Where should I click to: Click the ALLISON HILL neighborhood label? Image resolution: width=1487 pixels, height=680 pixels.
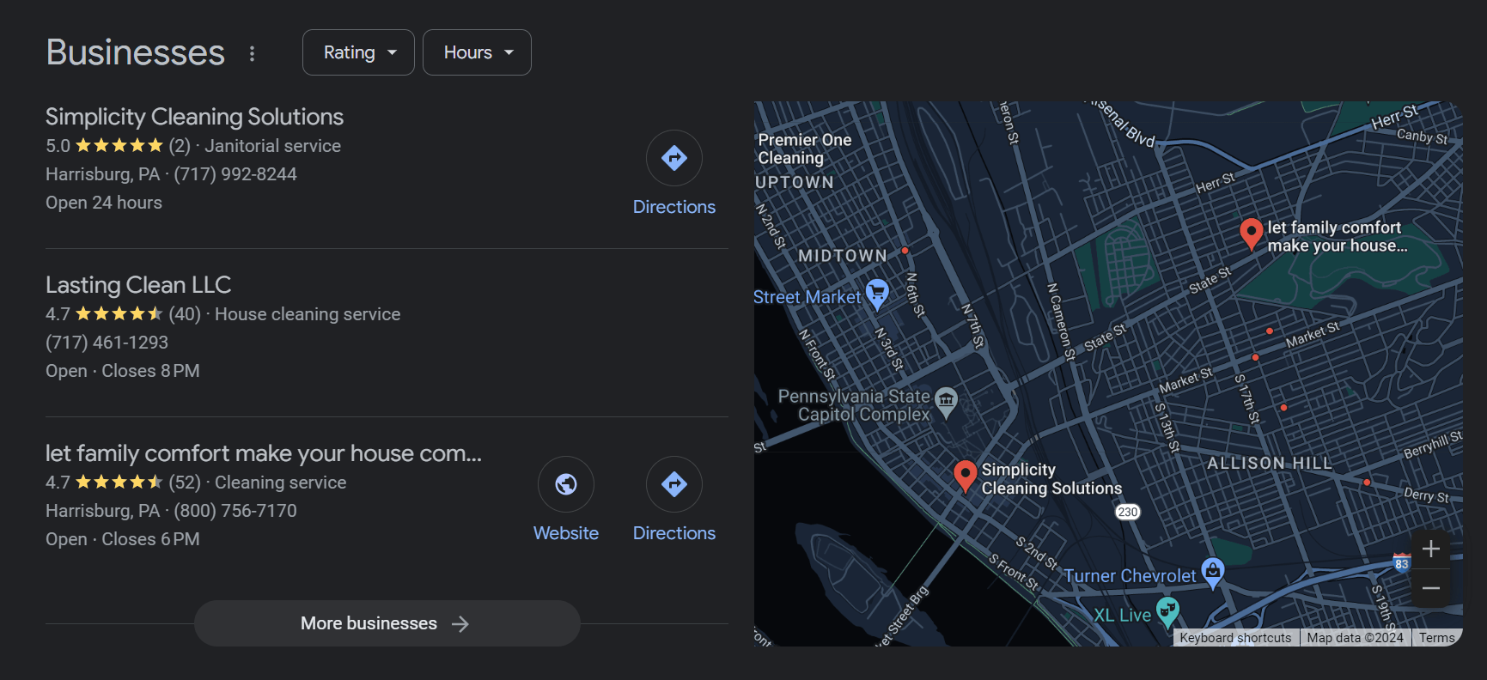1270,464
